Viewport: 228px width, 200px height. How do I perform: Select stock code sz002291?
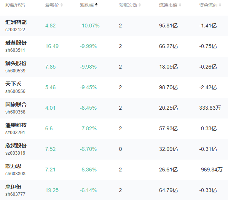15,133
